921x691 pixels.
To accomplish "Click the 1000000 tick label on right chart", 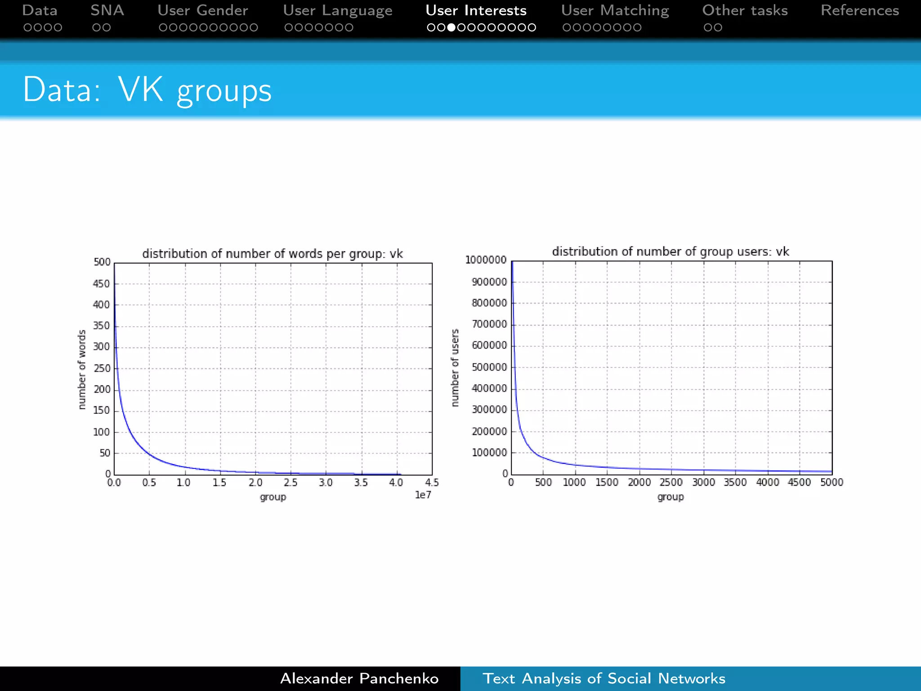I will coord(486,260).
